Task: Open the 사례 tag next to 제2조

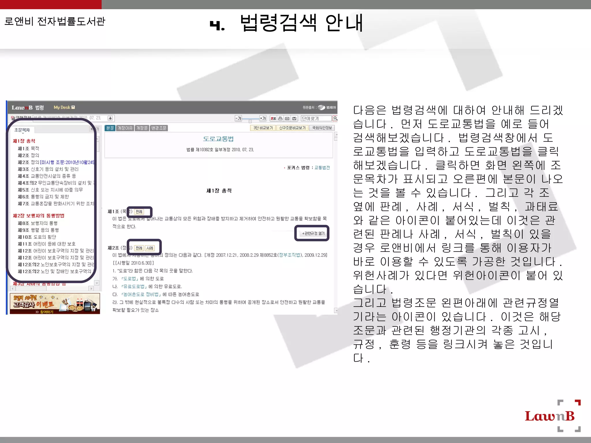Action: pyautogui.click(x=150, y=248)
